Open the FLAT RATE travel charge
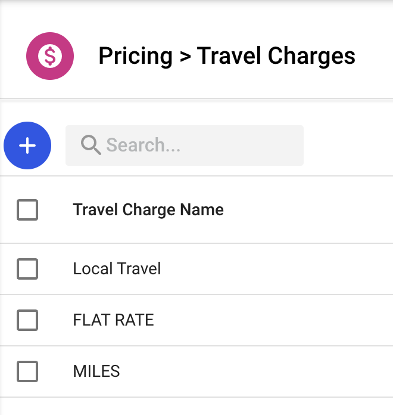 [x=113, y=320]
